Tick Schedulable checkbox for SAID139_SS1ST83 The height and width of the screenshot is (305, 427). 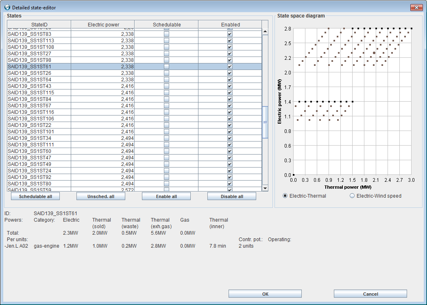pos(166,34)
